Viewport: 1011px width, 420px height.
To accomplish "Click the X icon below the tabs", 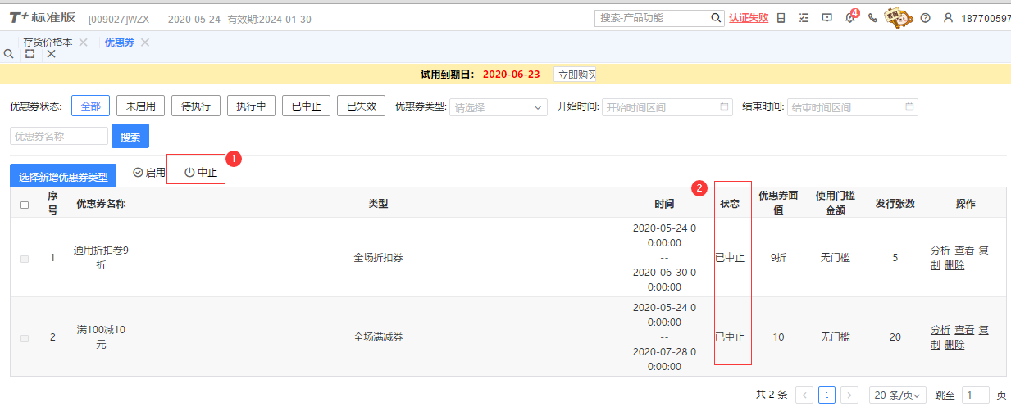I will click(x=51, y=54).
